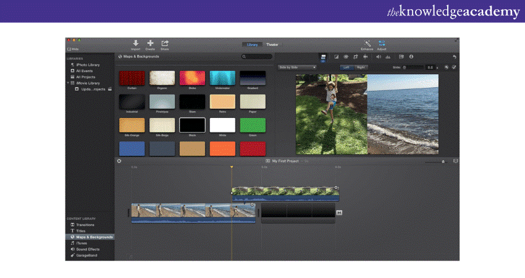This screenshot has height=278, width=525.
Task: Open the color balance adjustment icon
Action: tap(337, 57)
